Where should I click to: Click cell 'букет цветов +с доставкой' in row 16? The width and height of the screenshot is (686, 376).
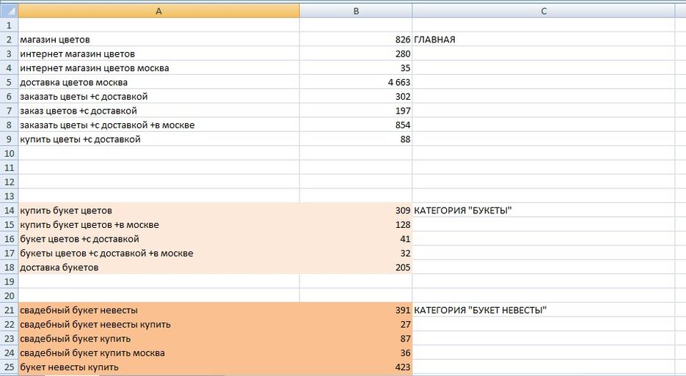tap(158, 239)
